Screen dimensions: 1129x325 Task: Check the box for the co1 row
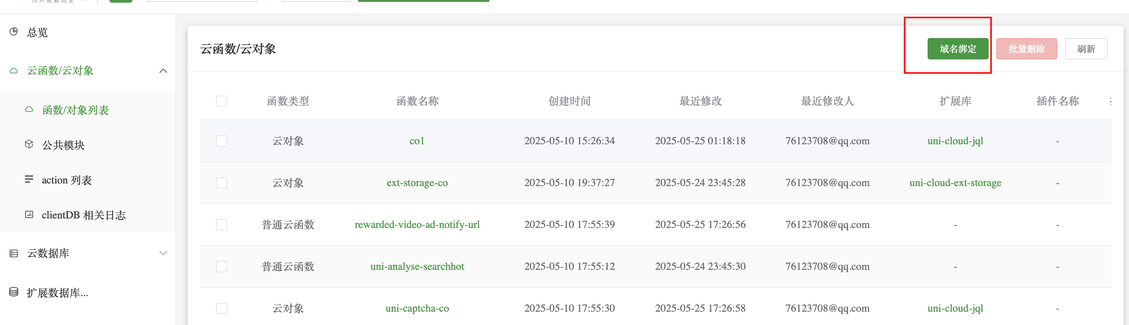[x=222, y=141]
